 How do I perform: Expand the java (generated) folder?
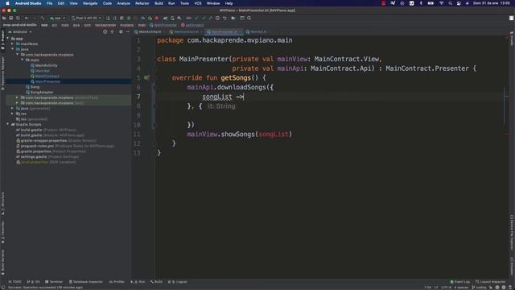click(13, 108)
